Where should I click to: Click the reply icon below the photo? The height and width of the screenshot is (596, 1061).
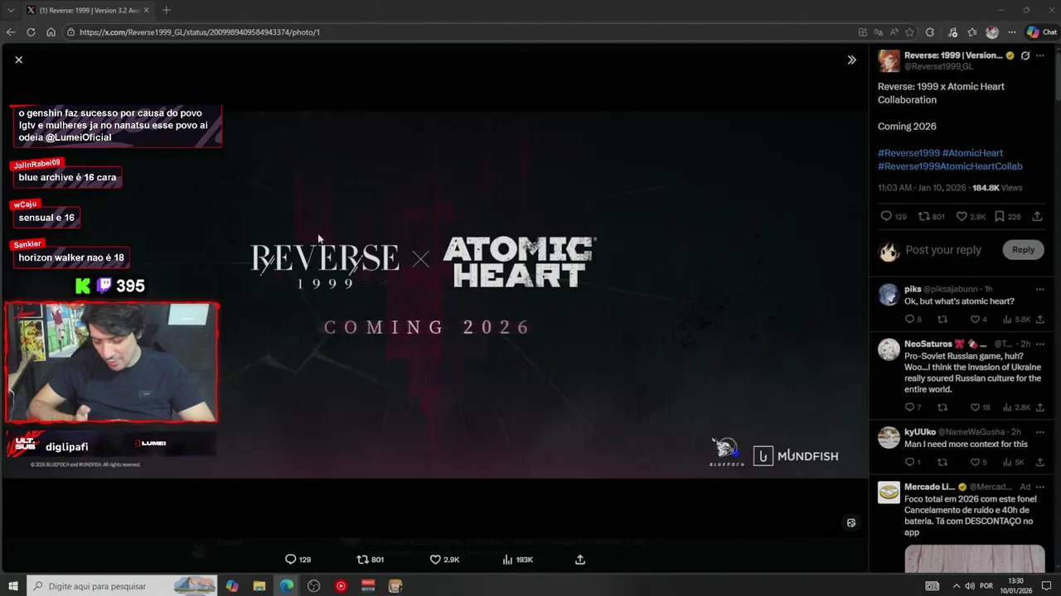290,560
